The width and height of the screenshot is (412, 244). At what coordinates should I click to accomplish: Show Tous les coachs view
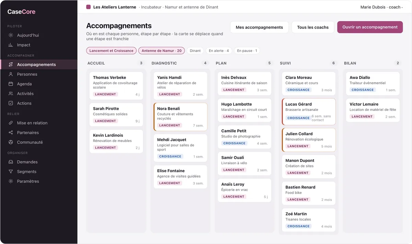313,27
